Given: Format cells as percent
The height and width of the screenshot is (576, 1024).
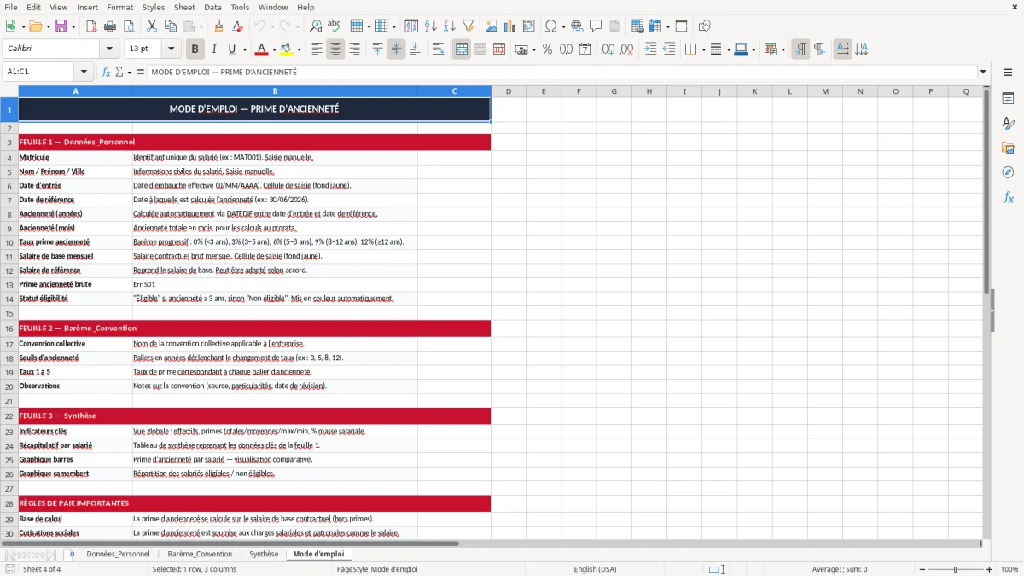Looking at the screenshot, I should [x=547, y=49].
